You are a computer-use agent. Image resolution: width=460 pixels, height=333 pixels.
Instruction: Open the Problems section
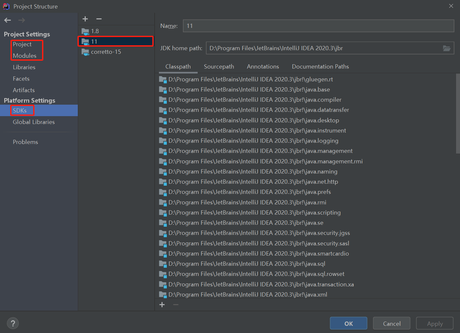pos(25,142)
